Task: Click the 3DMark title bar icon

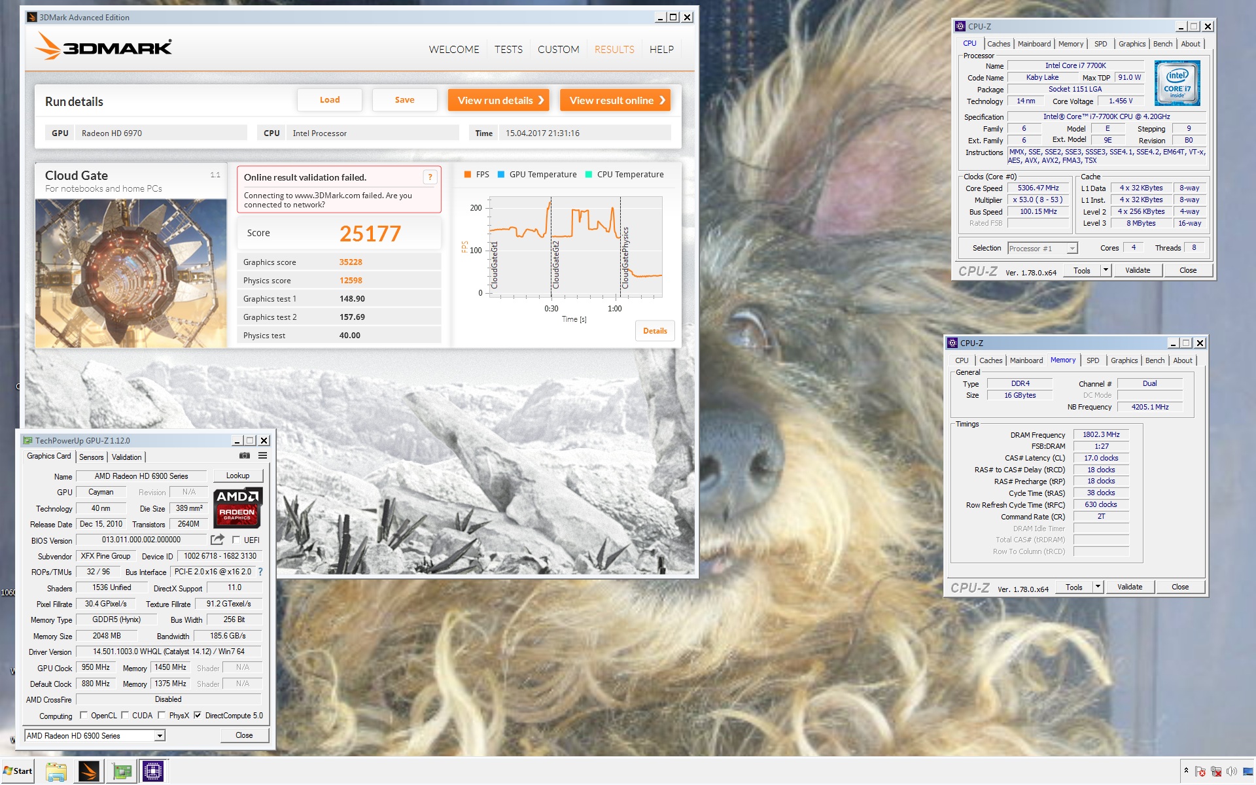Action: [32, 17]
